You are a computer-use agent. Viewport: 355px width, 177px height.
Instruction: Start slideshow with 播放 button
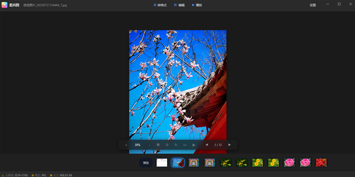tap(197, 5)
